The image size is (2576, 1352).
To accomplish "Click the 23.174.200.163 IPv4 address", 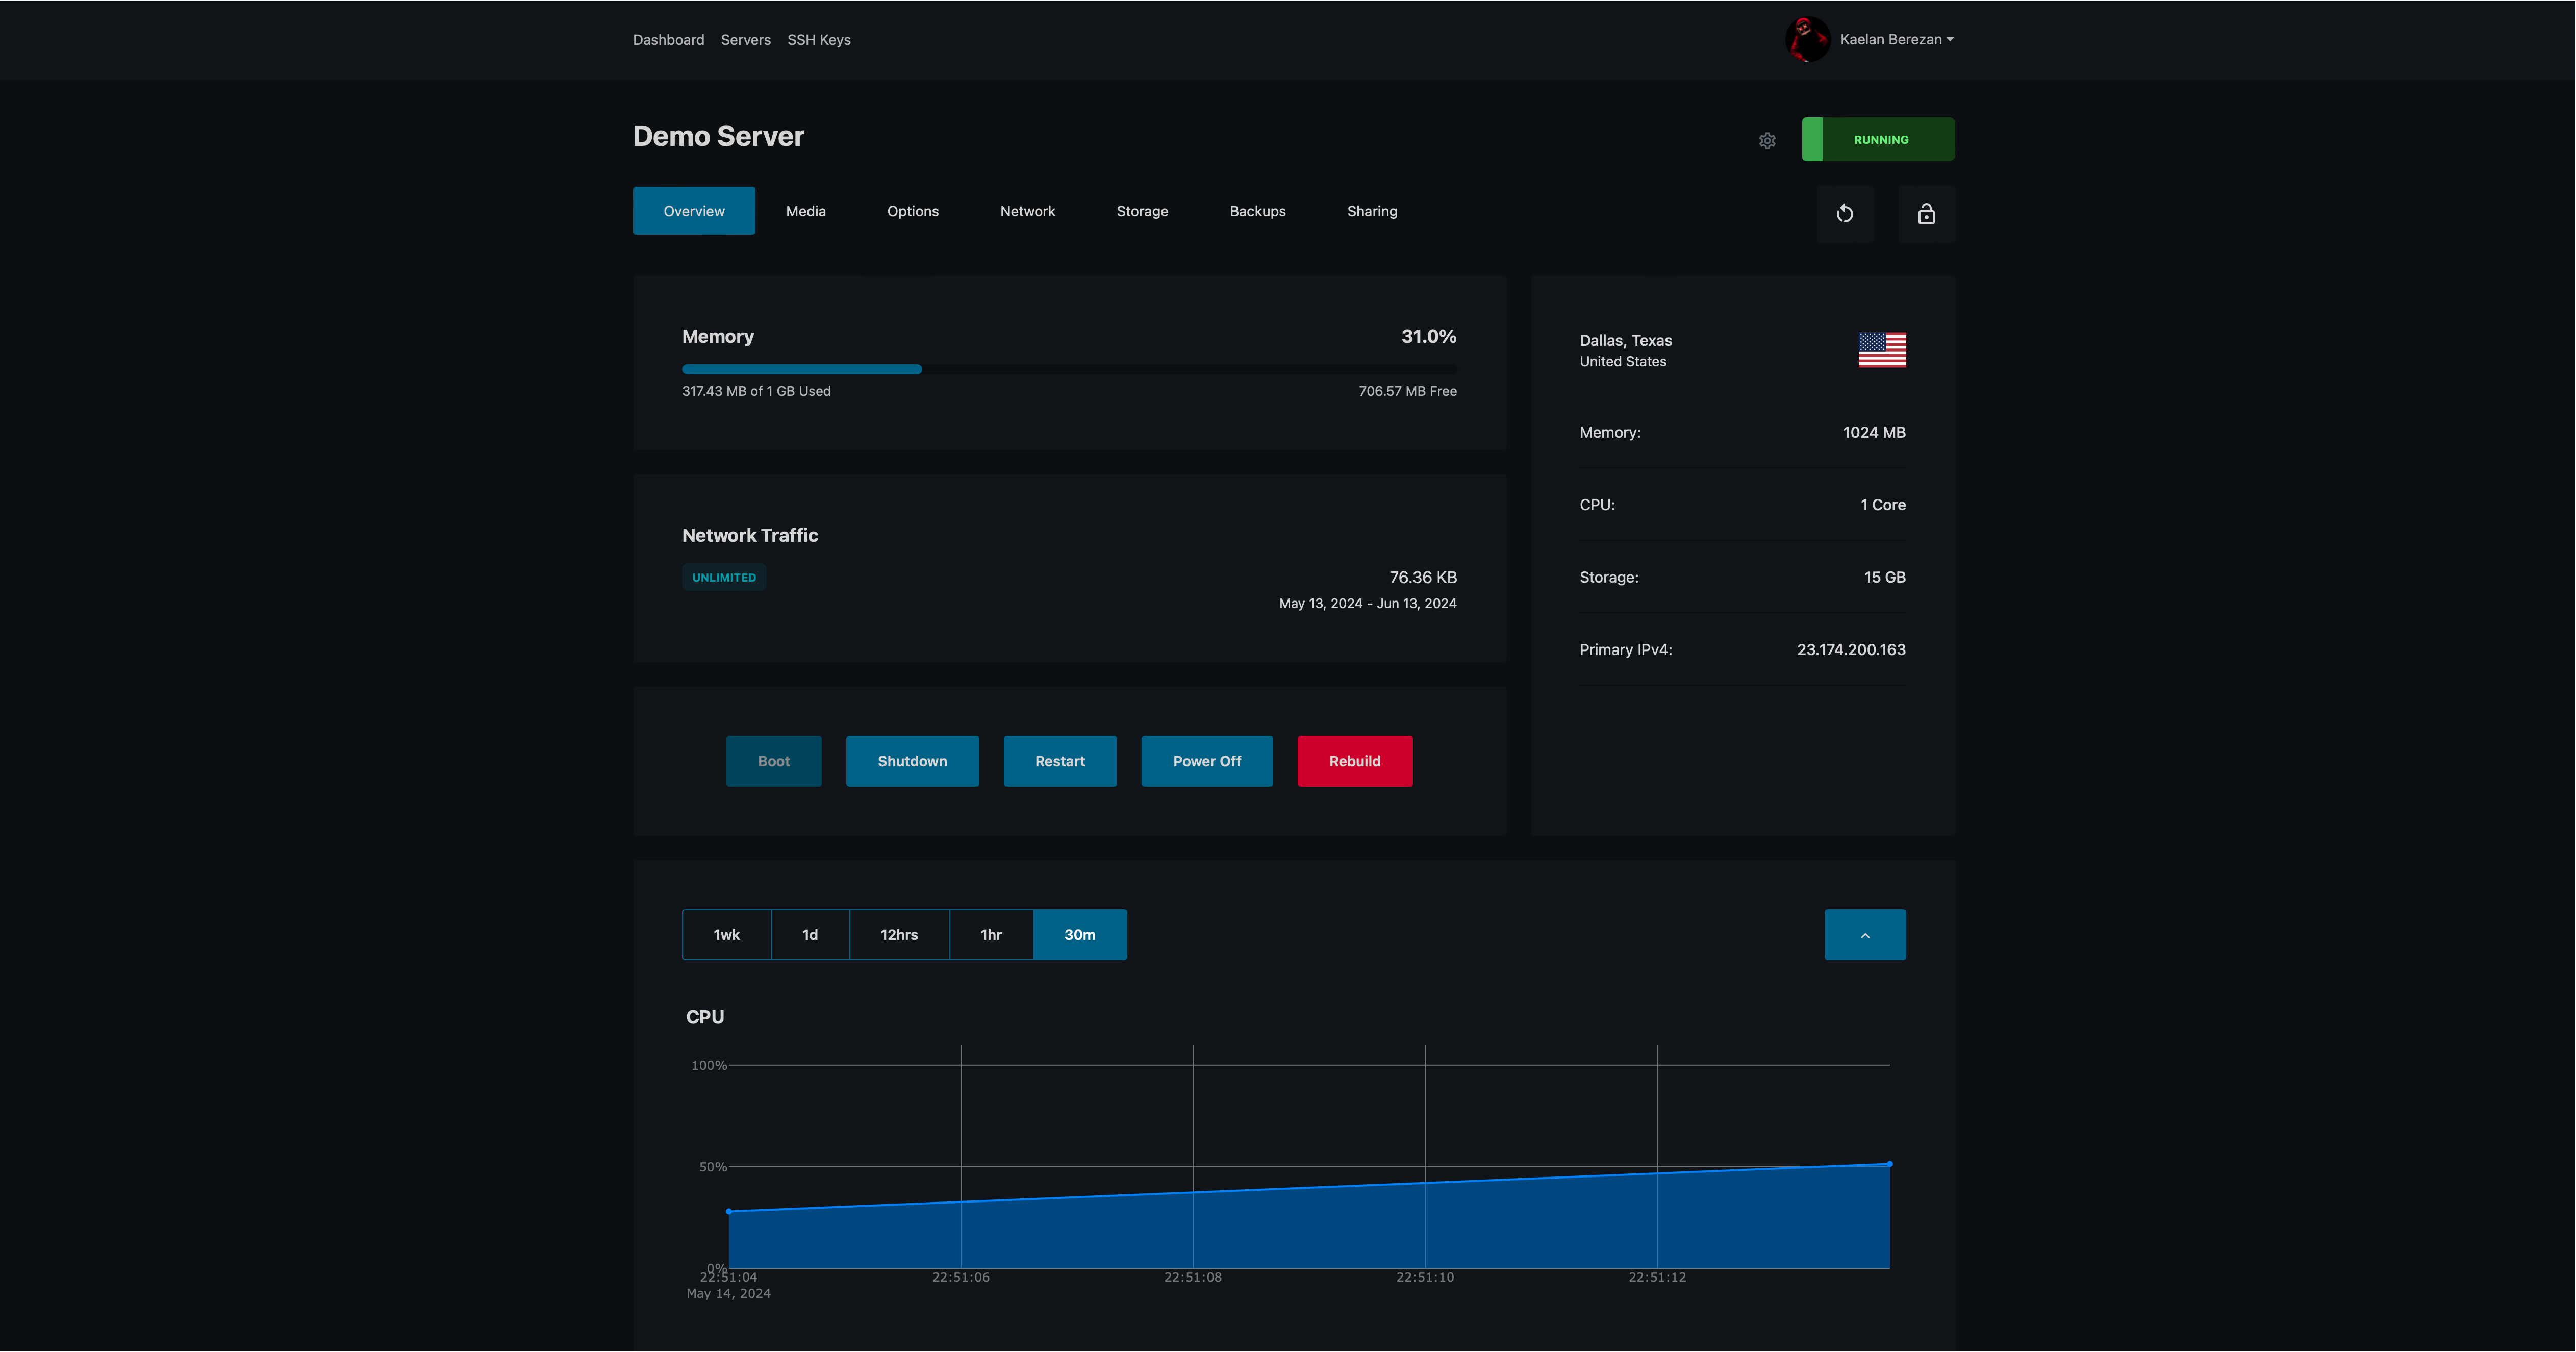I will pyautogui.click(x=1851, y=650).
